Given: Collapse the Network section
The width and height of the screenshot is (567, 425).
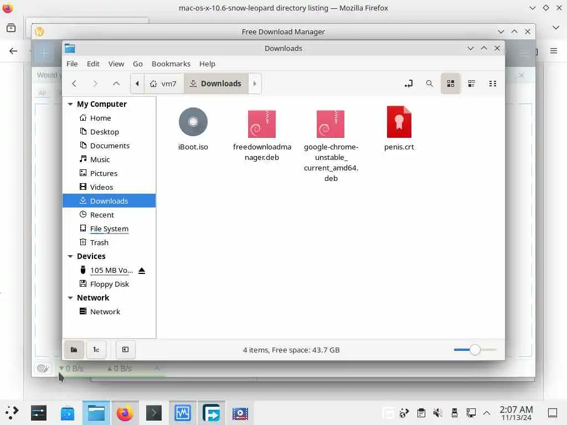Looking at the screenshot, I should 70,298.
